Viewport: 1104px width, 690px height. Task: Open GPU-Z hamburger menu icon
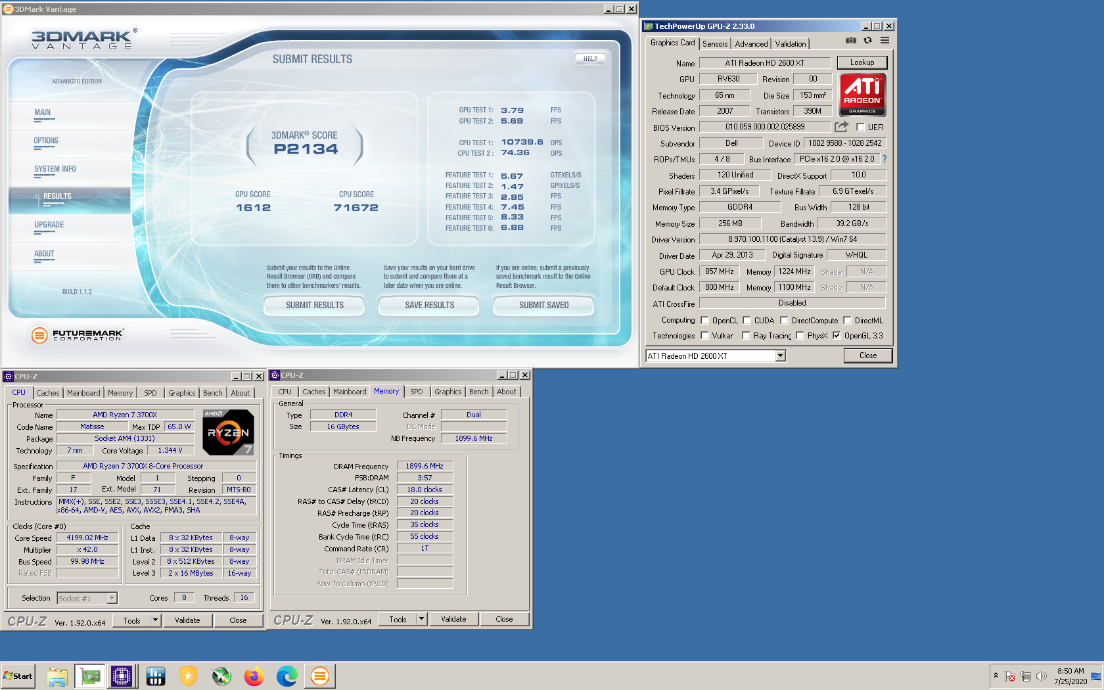pos(885,40)
